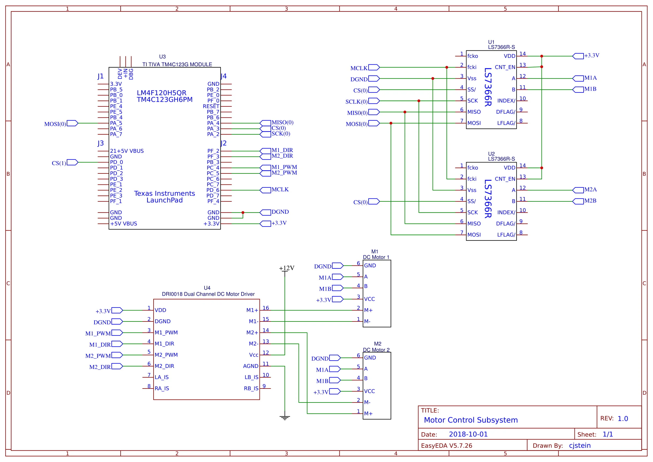Select the +3.3V net port at U4 VDD
653x462 pixels.
click(x=109, y=311)
